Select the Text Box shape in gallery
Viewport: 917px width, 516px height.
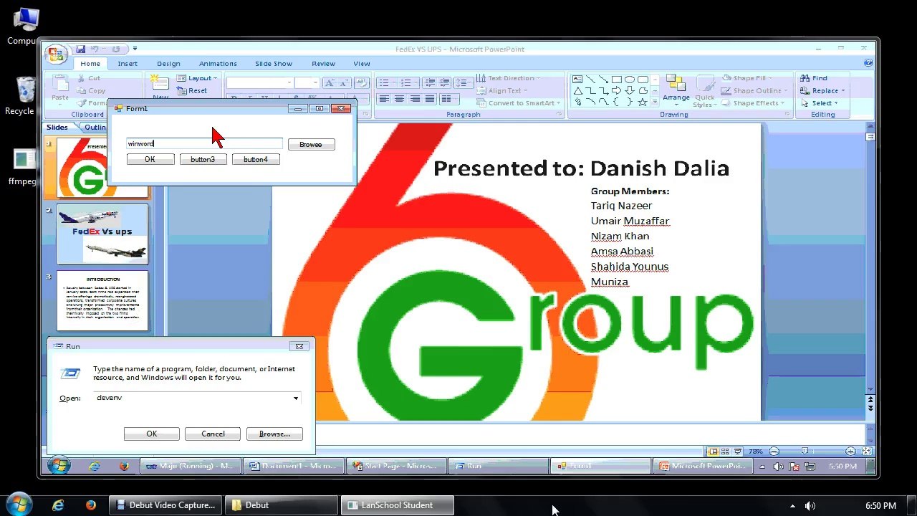(577, 80)
